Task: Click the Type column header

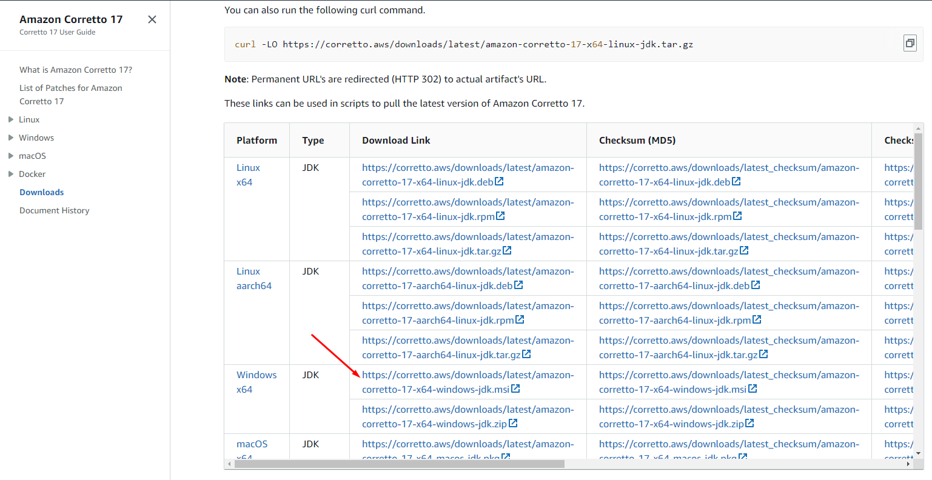Action: tap(313, 140)
